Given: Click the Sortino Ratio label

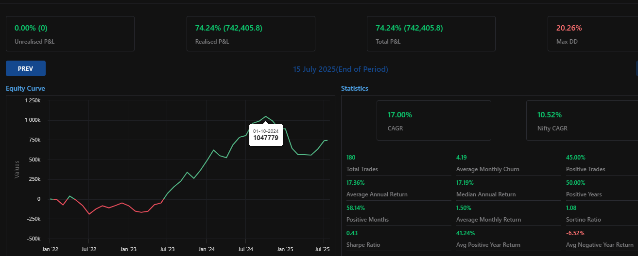Looking at the screenshot, I should tap(583, 220).
